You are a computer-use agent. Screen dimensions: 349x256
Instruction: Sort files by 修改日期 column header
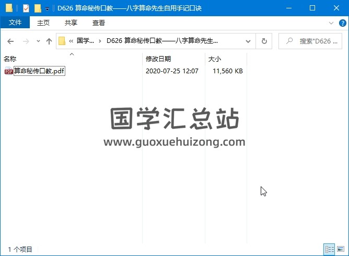[x=158, y=59]
